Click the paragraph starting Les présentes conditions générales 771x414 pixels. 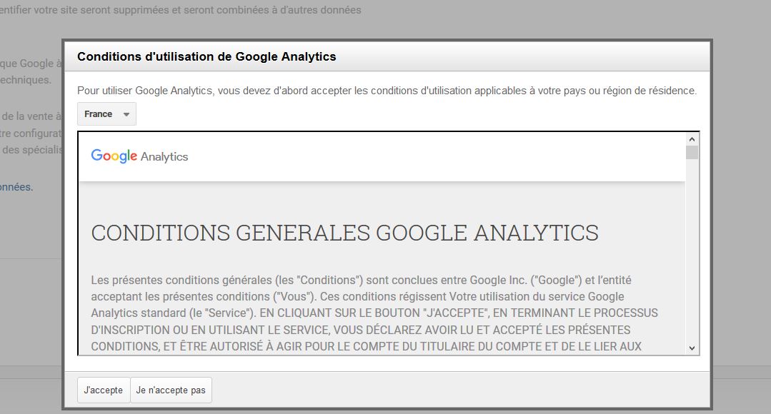coord(374,313)
